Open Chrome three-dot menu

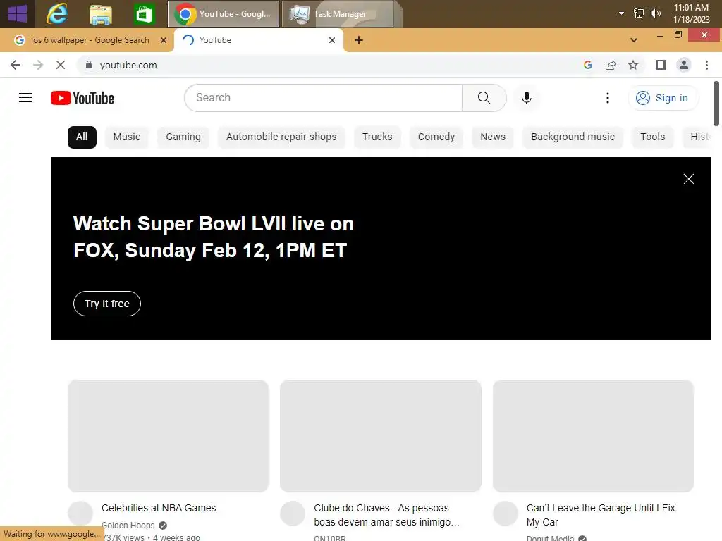point(706,65)
